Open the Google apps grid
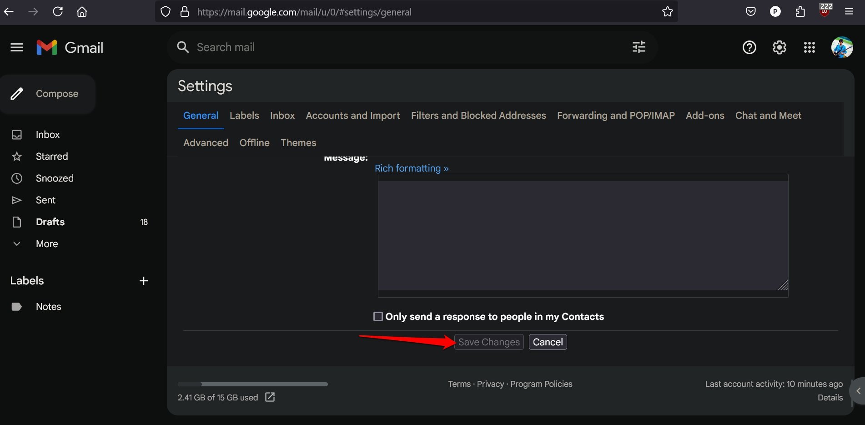The height and width of the screenshot is (425, 865). (x=810, y=47)
